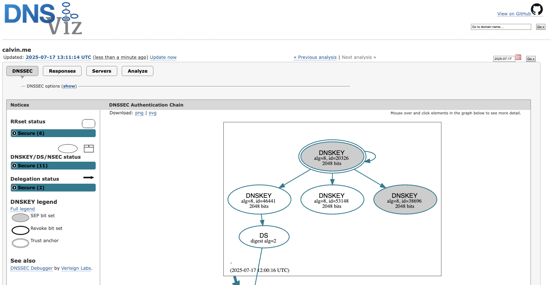Click the self-signing loop arrow on id=20326
Screen dimensions: 551x285
coord(370,157)
